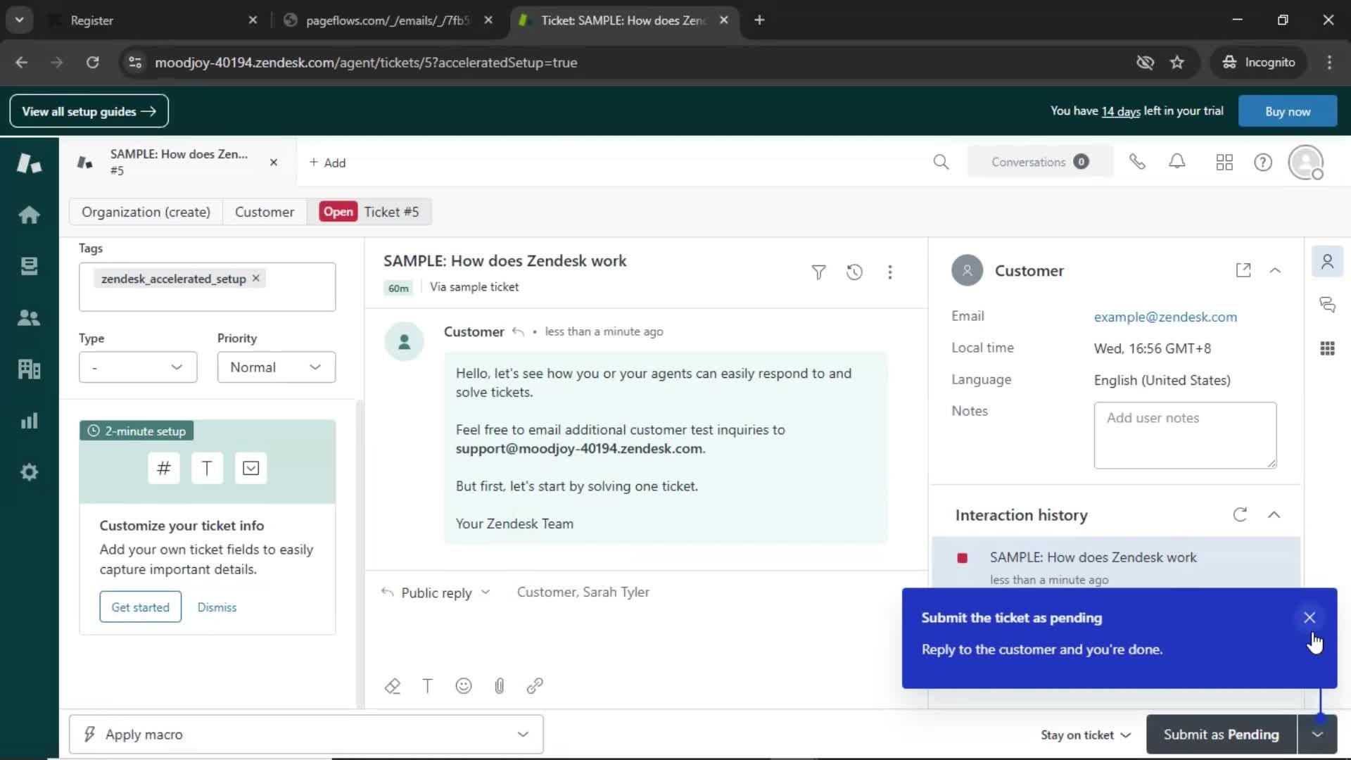Click the reply recipients Customer, Sarah Tyler
1351x760 pixels.
point(583,593)
